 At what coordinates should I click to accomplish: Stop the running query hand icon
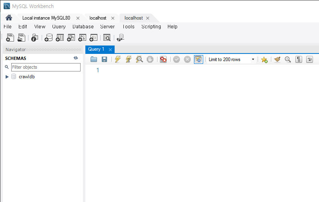click(150, 59)
